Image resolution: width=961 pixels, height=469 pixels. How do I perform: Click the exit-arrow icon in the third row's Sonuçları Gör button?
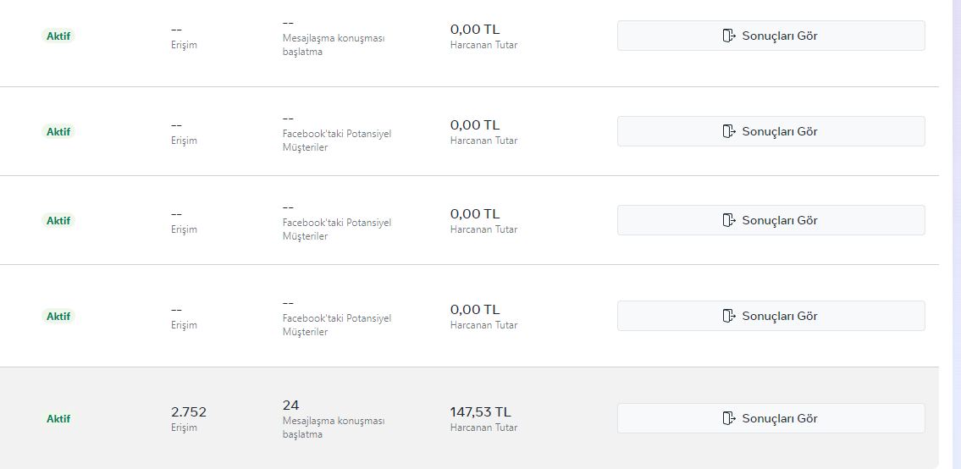729,220
